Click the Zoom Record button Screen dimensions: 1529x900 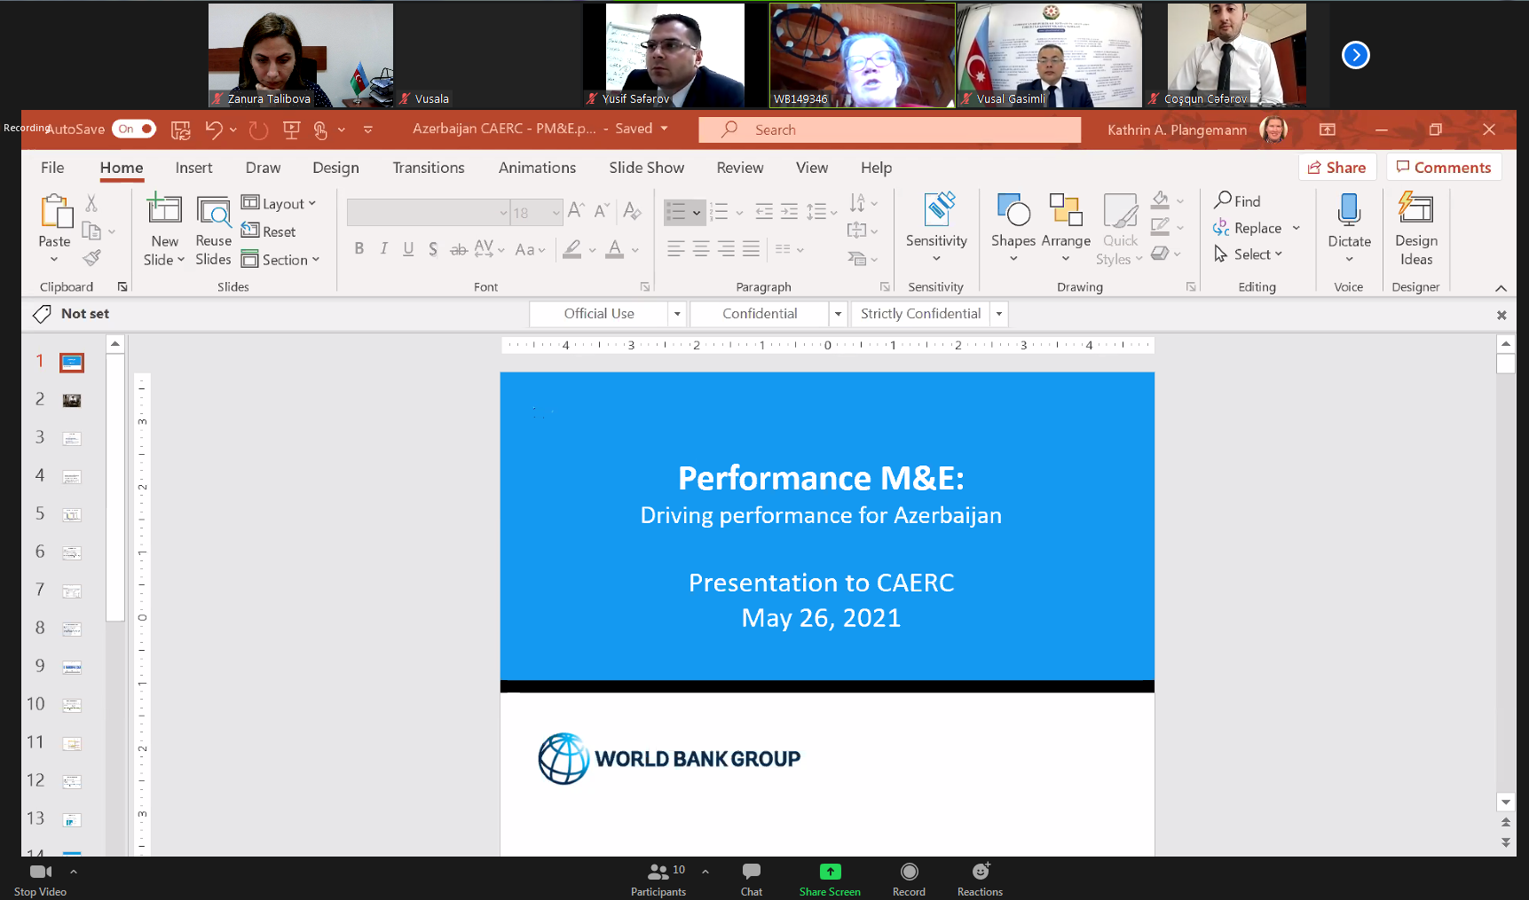pyautogui.click(x=909, y=879)
